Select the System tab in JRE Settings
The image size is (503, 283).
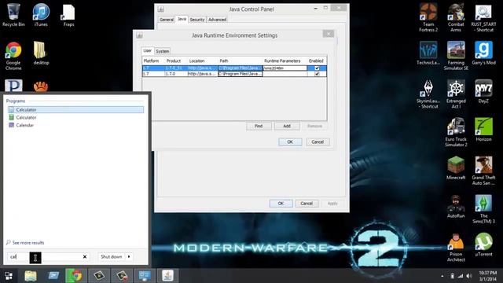[163, 51]
